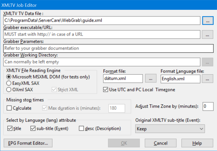Open Help for the job editor
The width and height of the screenshot is (217, 151).
coord(197,143)
